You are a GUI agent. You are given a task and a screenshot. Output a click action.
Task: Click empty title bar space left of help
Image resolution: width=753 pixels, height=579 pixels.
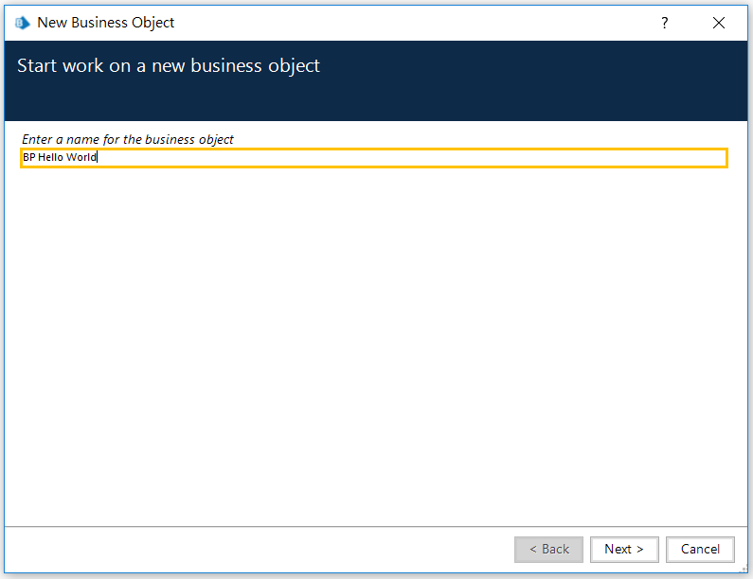click(x=413, y=23)
